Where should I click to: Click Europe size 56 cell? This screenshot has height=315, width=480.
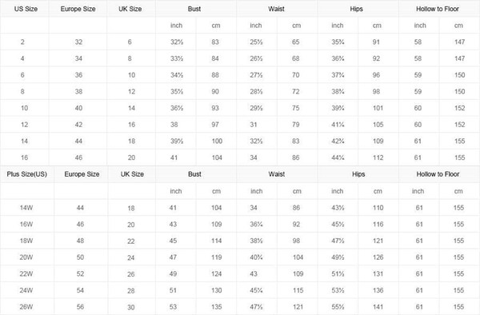coord(80,307)
